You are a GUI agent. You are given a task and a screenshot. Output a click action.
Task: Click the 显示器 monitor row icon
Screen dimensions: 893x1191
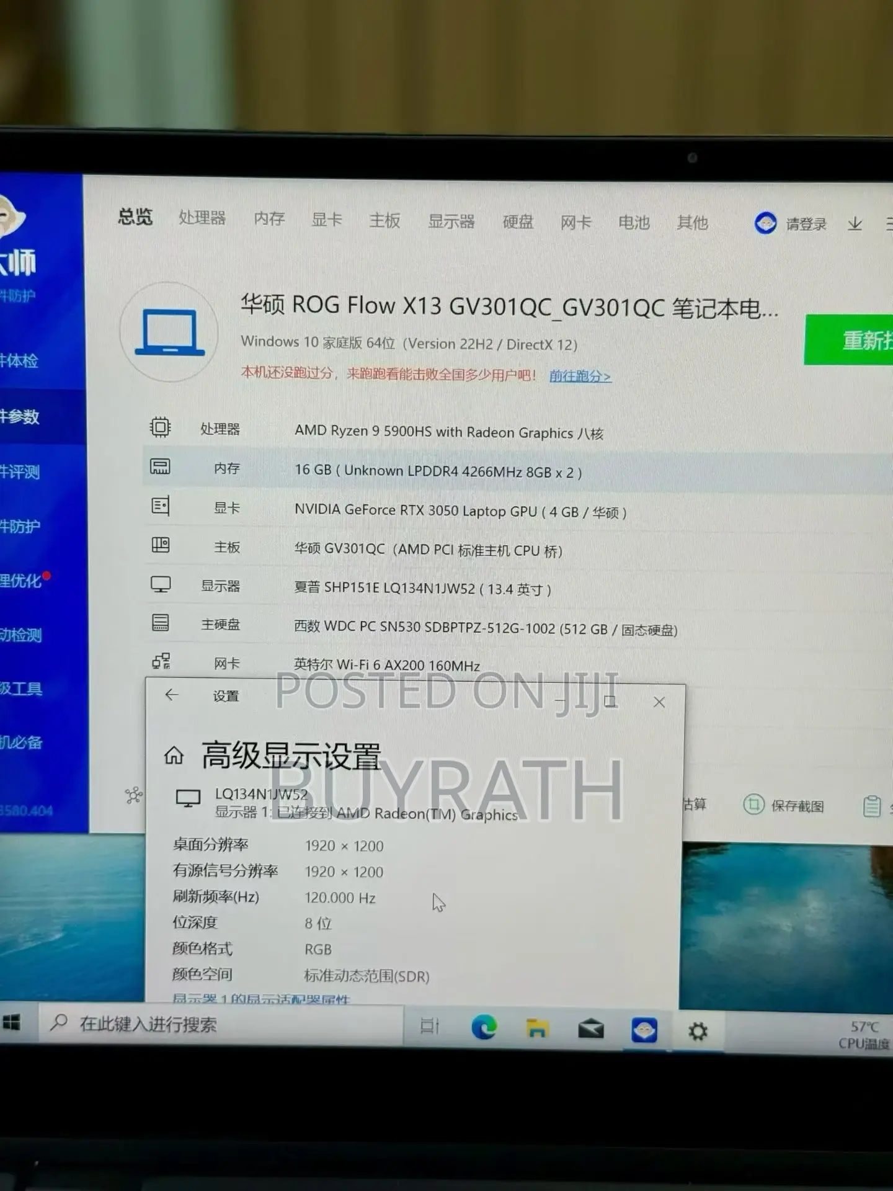tap(161, 584)
